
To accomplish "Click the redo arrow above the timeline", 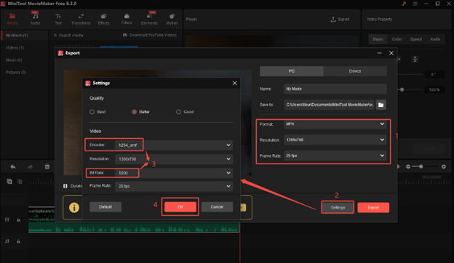I will click(x=30, y=167).
